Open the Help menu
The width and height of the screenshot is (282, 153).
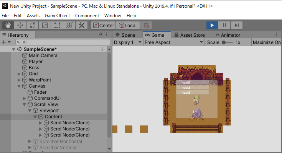(x=132, y=16)
